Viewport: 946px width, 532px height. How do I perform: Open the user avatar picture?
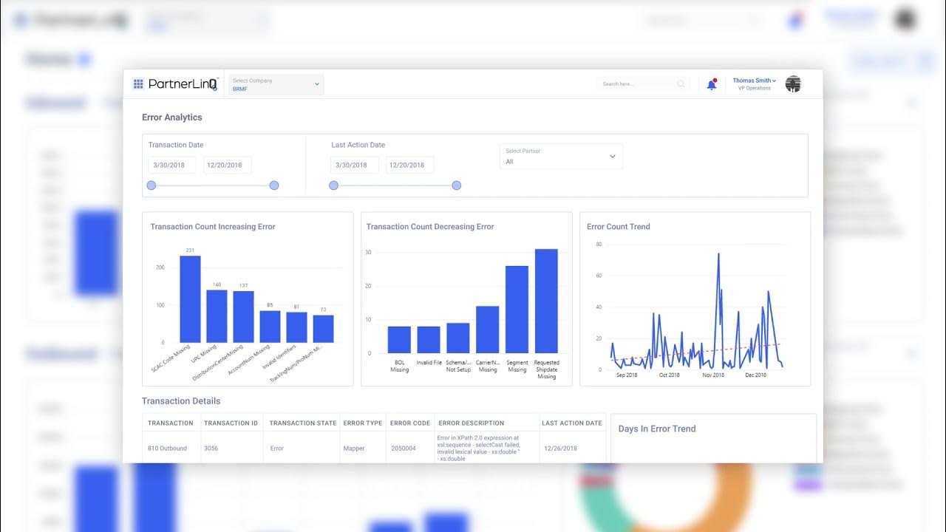point(793,84)
